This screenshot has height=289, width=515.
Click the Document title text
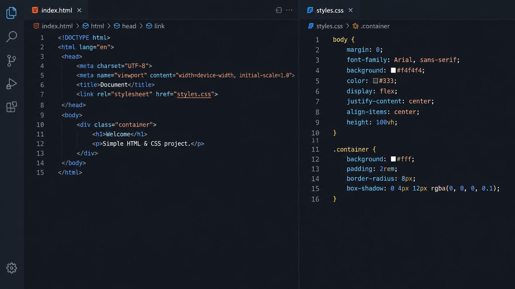click(114, 85)
